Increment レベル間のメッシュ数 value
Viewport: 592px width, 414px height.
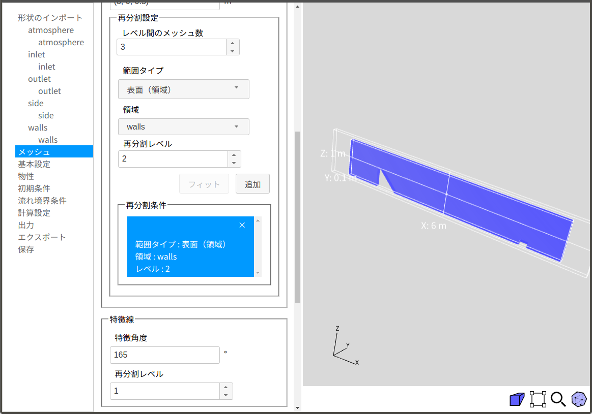233,43
